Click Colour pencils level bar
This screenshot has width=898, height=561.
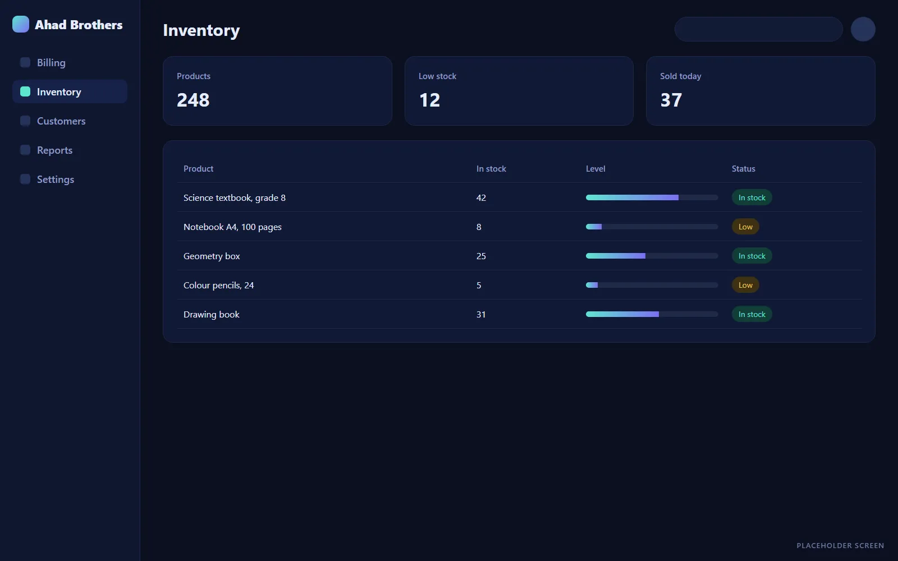point(652,285)
